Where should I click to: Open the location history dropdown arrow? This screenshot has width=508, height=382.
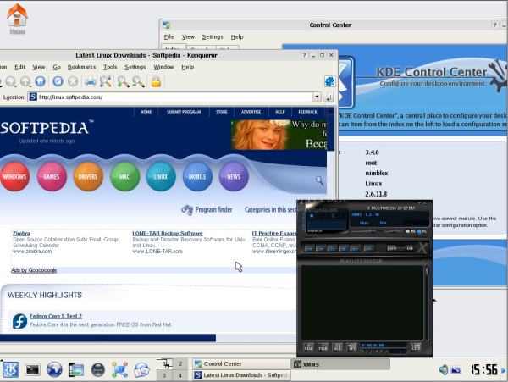click(x=317, y=97)
